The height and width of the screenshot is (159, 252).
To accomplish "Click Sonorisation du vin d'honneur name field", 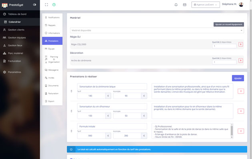I will [x=112, y=107].
